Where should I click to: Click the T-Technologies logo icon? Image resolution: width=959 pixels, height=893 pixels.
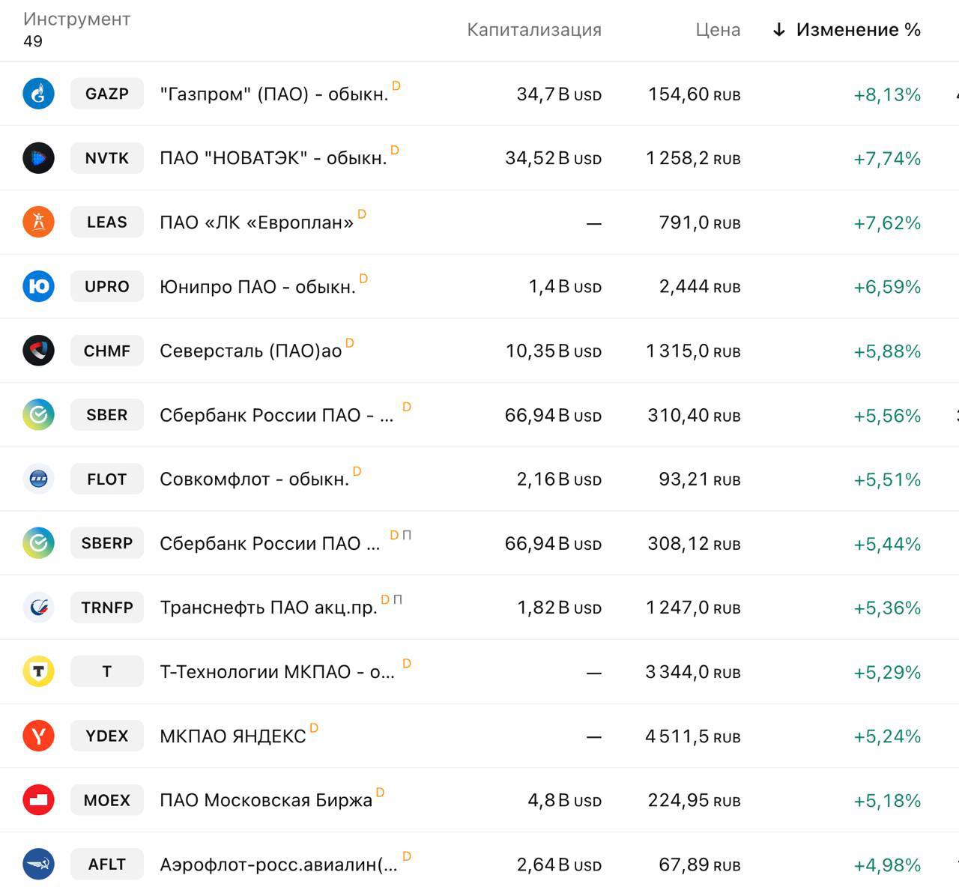[38, 672]
